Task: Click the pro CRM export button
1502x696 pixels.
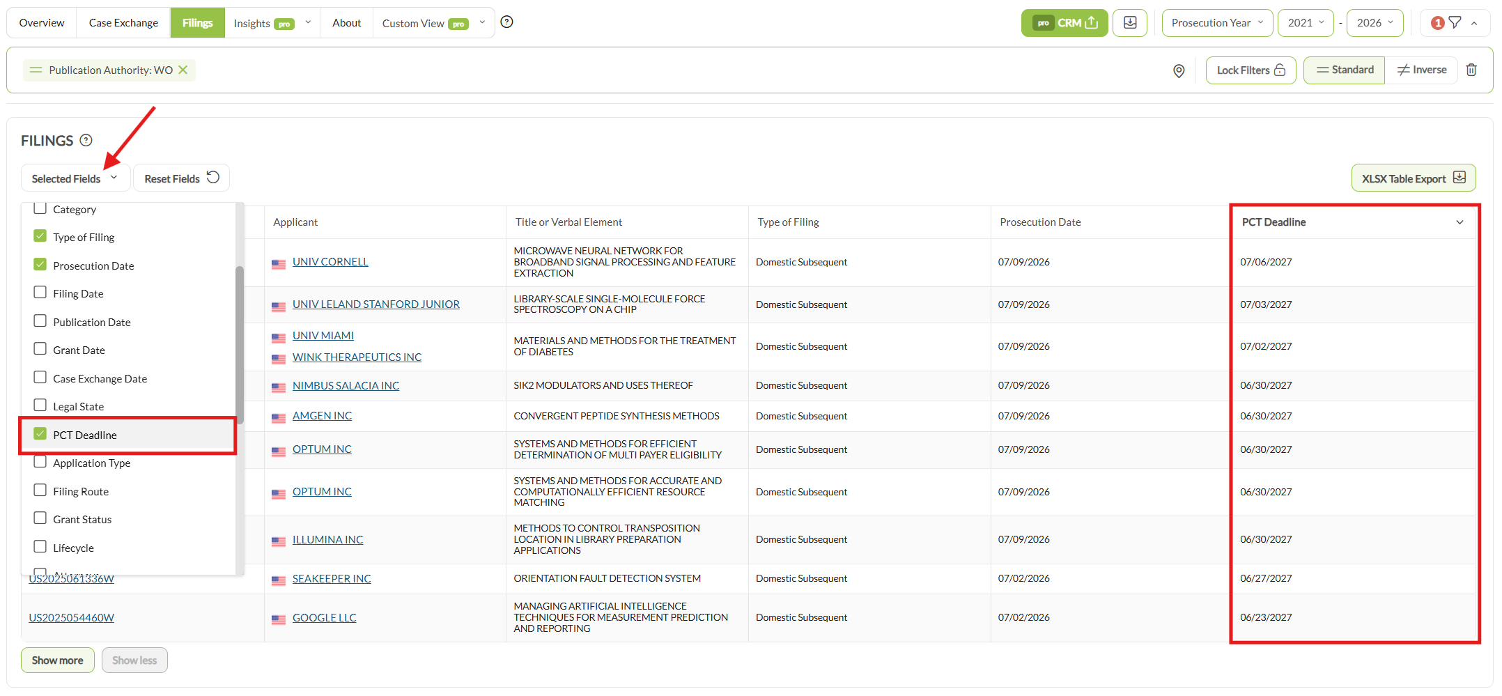Action: 1064,23
